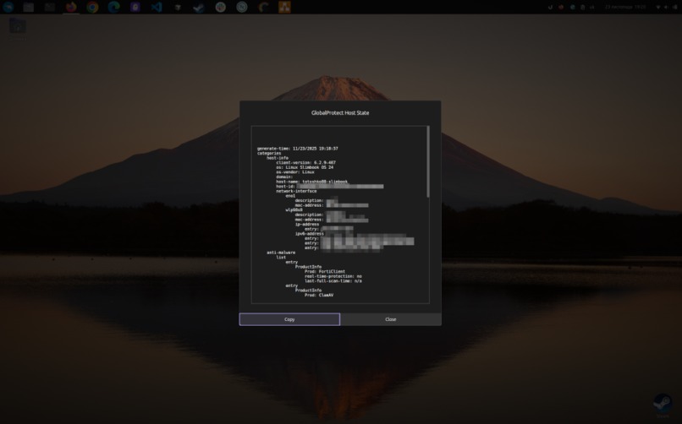
Task: Click the 'client-version: 6.2.9-407' line
Action: coord(305,163)
